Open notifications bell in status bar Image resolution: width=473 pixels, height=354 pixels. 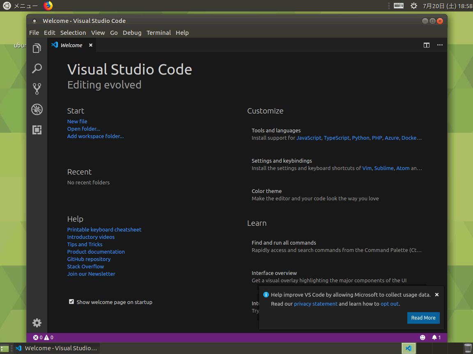tap(436, 338)
